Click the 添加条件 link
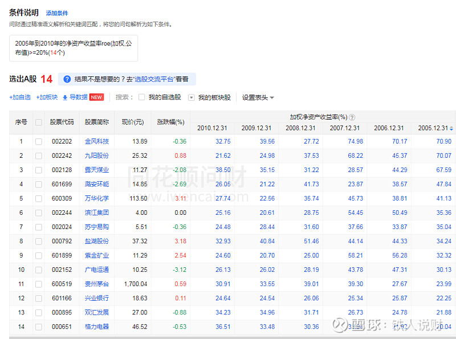This screenshot has width=456, height=339. point(57,13)
